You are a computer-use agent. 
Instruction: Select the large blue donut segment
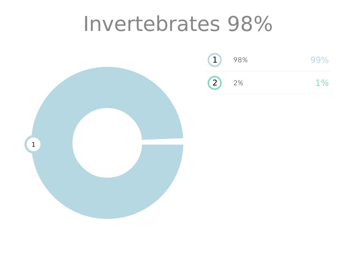coord(107,198)
